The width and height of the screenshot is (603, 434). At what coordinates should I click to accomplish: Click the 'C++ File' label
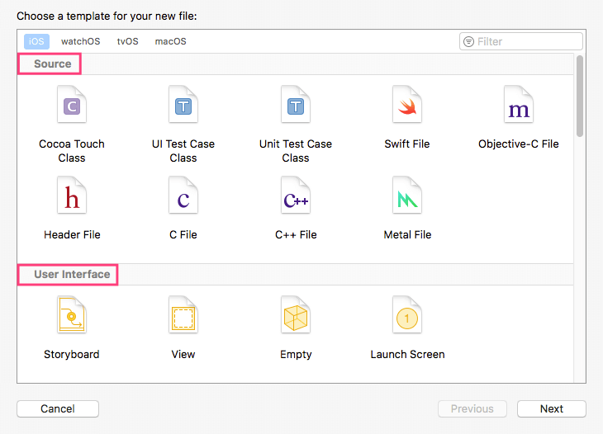point(296,234)
